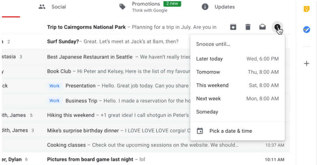317x165 pixels.
Task: Select Tomorrow snooze option
Action: click(x=208, y=72)
